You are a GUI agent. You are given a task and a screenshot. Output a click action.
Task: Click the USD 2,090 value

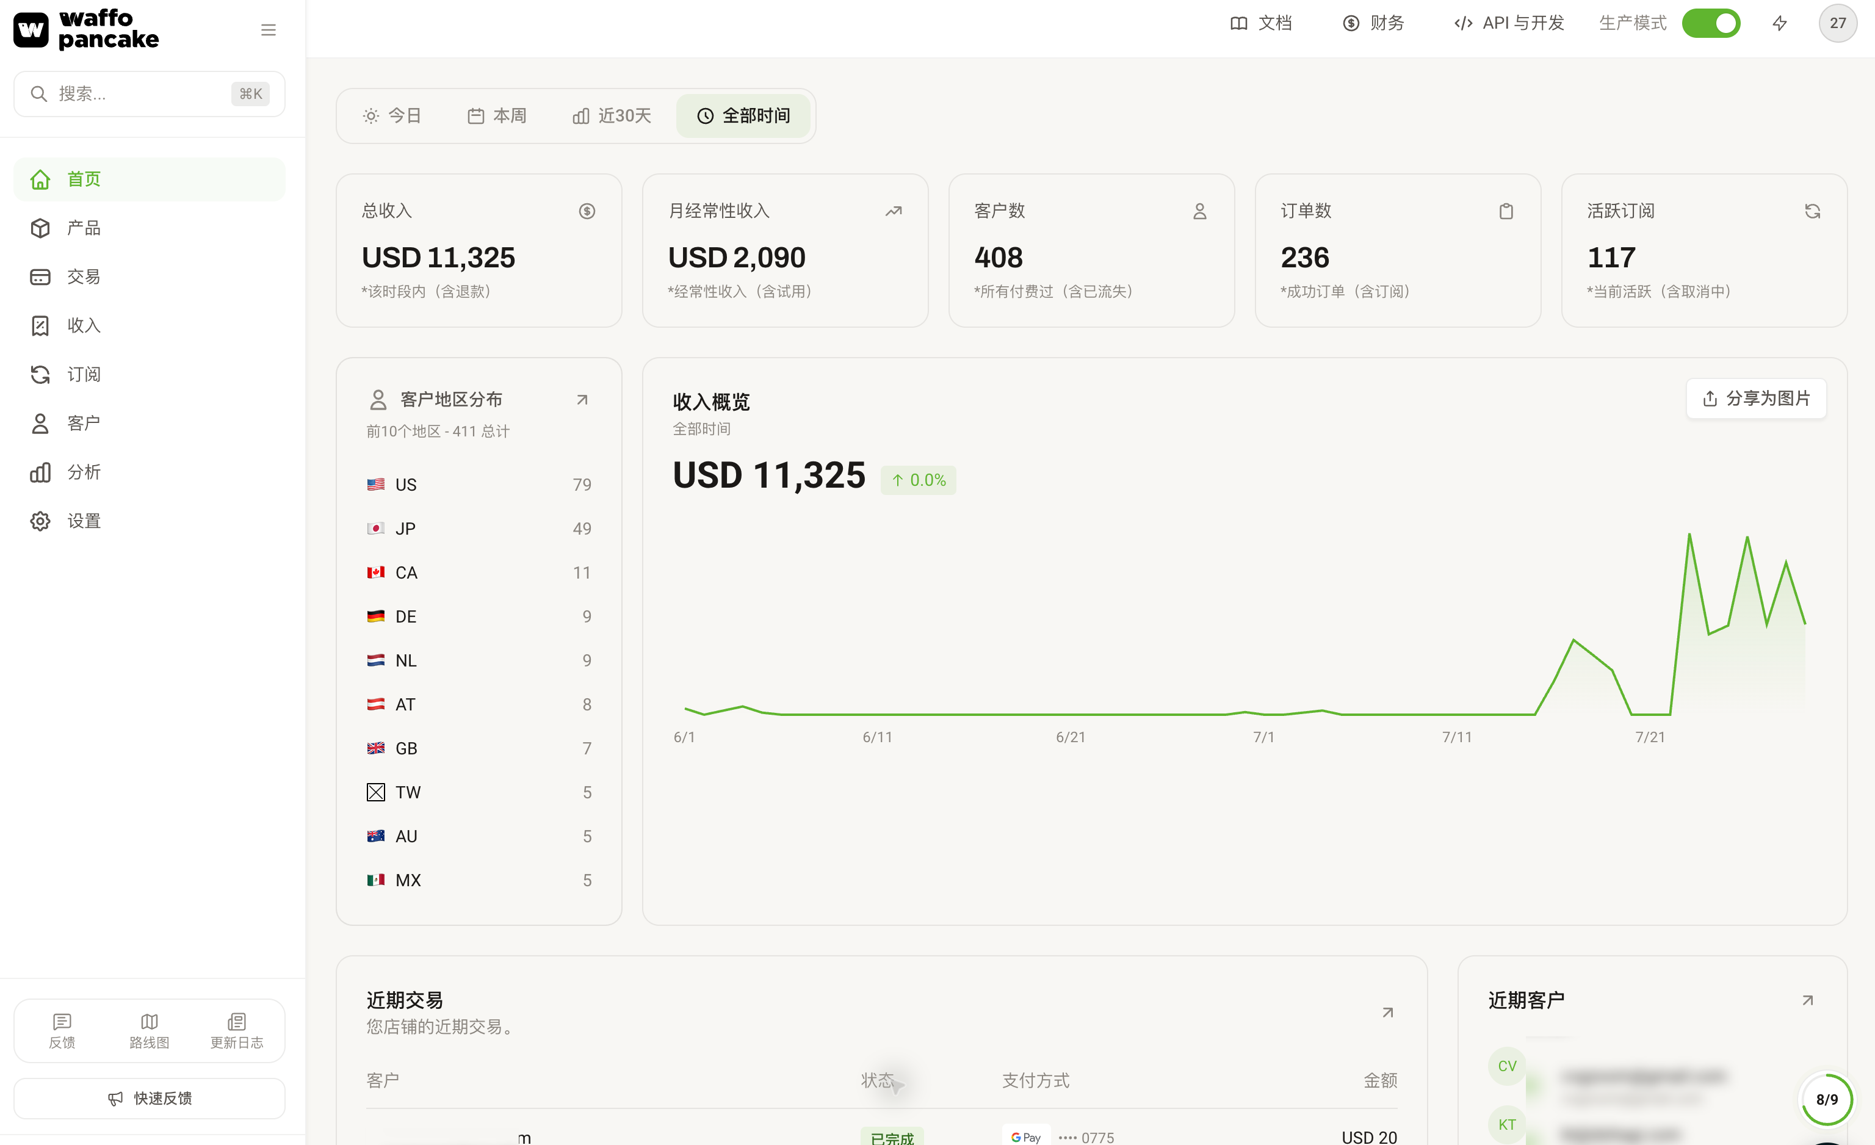tap(737, 257)
